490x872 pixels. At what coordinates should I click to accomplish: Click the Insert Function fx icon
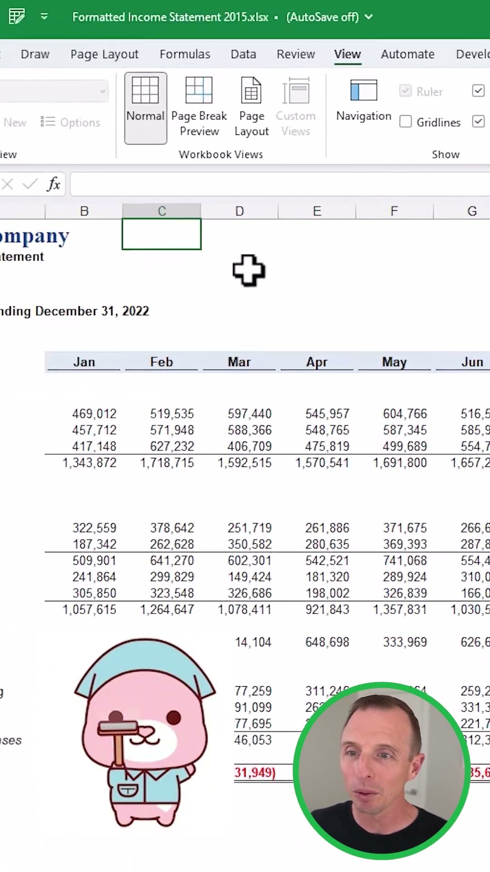[x=54, y=184]
